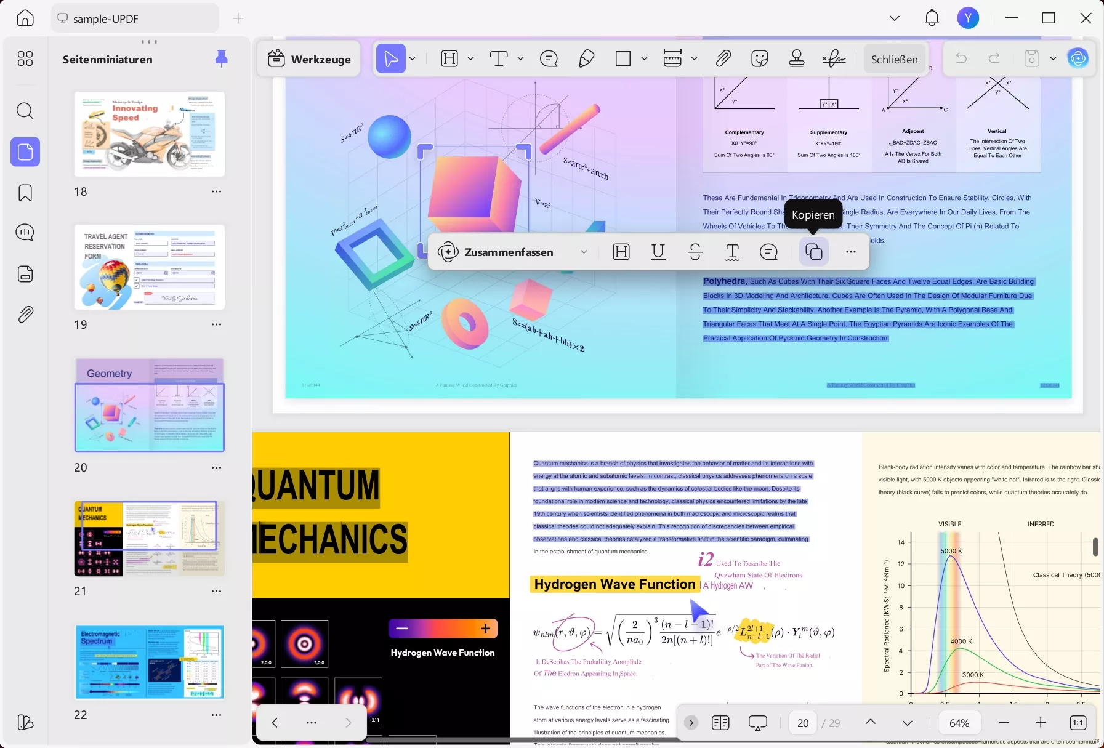The width and height of the screenshot is (1104, 748).
Task: Open the search panel in sidebar
Action: click(25, 111)
